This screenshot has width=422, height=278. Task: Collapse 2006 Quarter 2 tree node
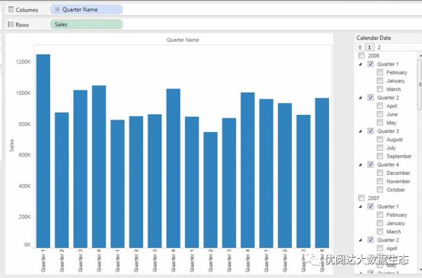(x=361, y=98)
